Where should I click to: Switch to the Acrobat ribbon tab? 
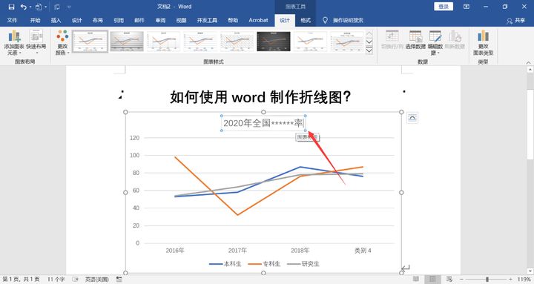click(258, 20)
